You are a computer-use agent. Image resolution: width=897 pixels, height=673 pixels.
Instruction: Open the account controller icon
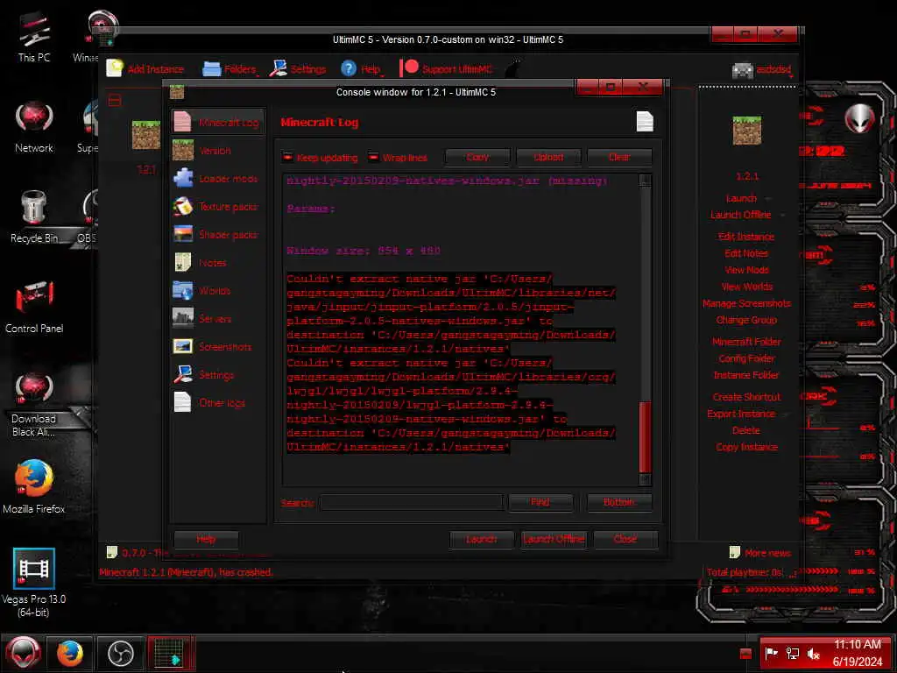tap(743, 70)
